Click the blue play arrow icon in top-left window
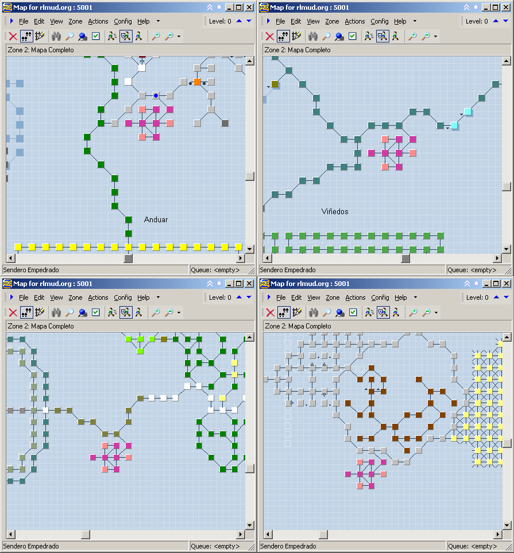The height and width of the screenshot is (553, 514). tap(11, 21)
